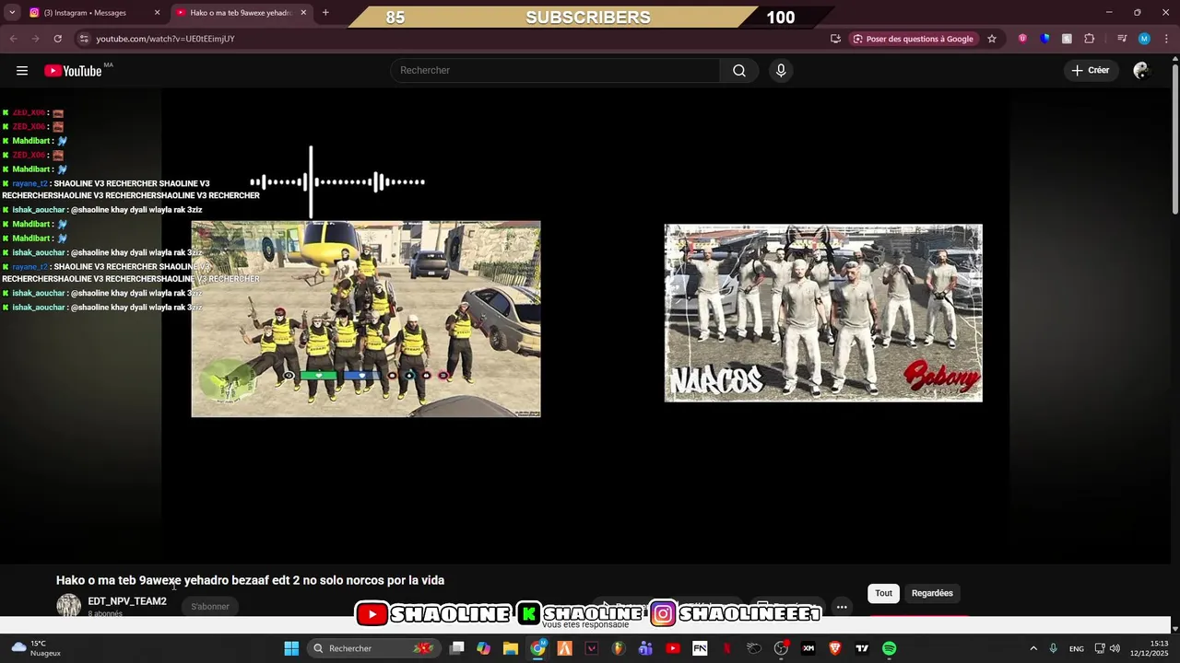Click the tray microphone icon
Image resolution: width=1180 pixels, height=663 pixels.
(x=1053, y=648)
